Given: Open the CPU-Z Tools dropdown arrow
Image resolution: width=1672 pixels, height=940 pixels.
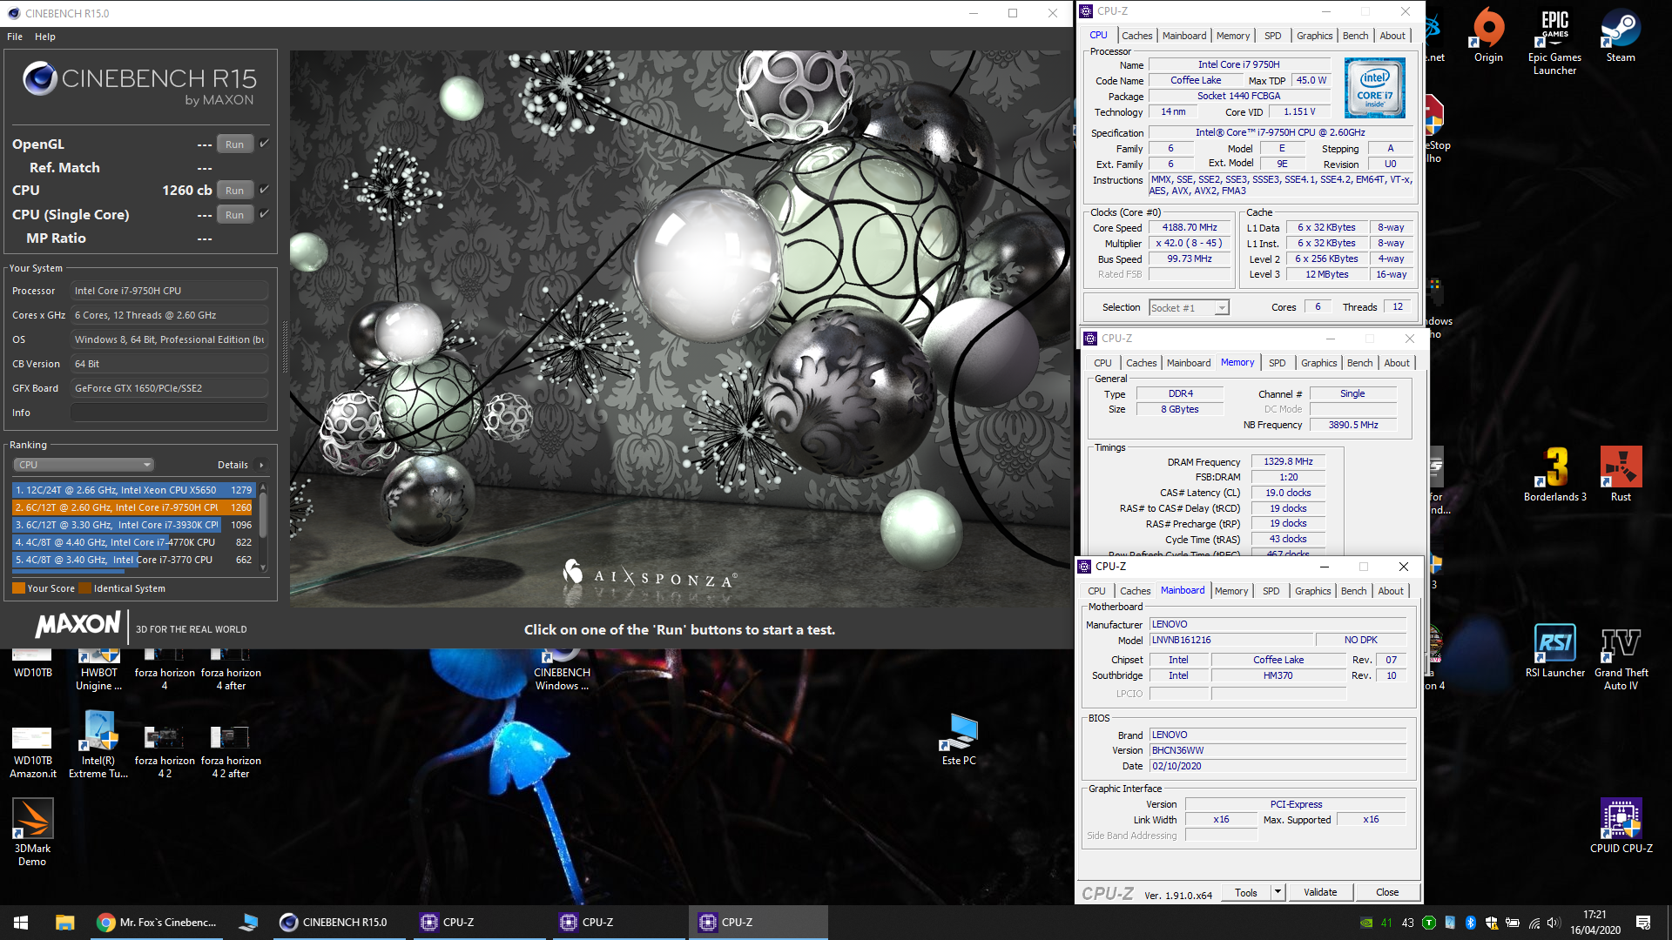Looking at the screenshot, I should [1278, 892].
